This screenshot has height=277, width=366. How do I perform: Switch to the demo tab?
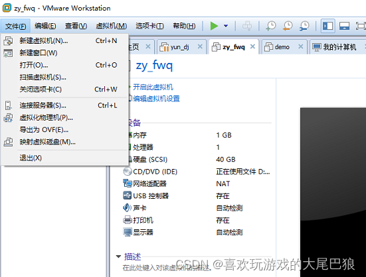(284, 47)
